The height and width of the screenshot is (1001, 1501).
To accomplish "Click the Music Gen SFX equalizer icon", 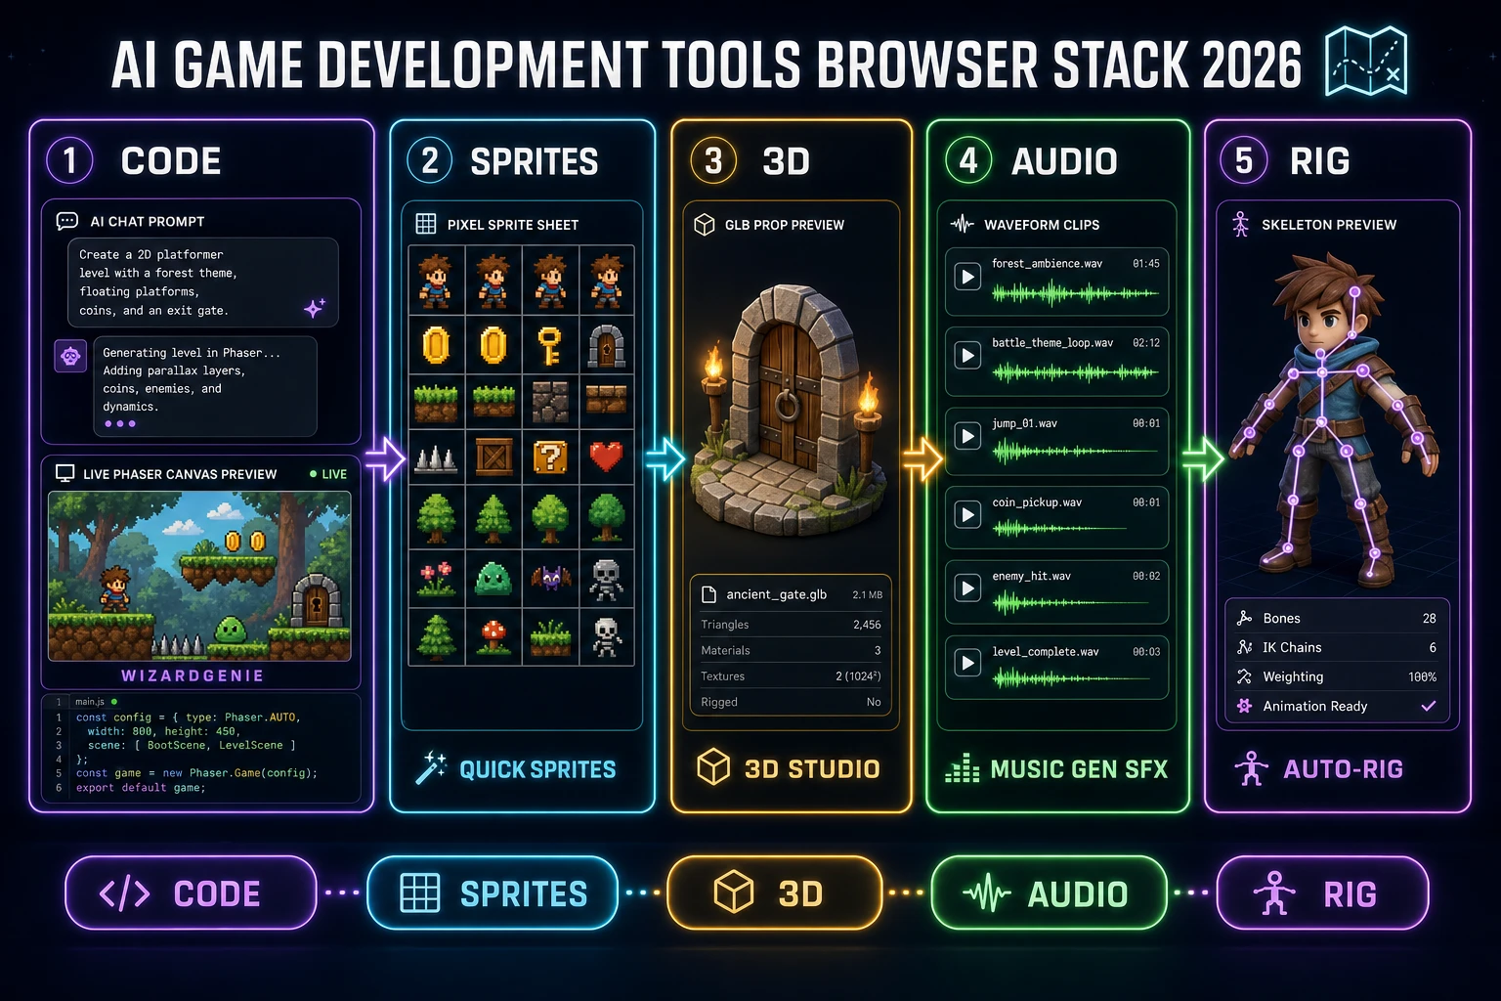I will click(x=963, y=768).
